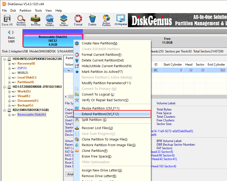Expand the Recovery(0) tree node
Viewport: 227px width, 181px height.
point(10,64)
